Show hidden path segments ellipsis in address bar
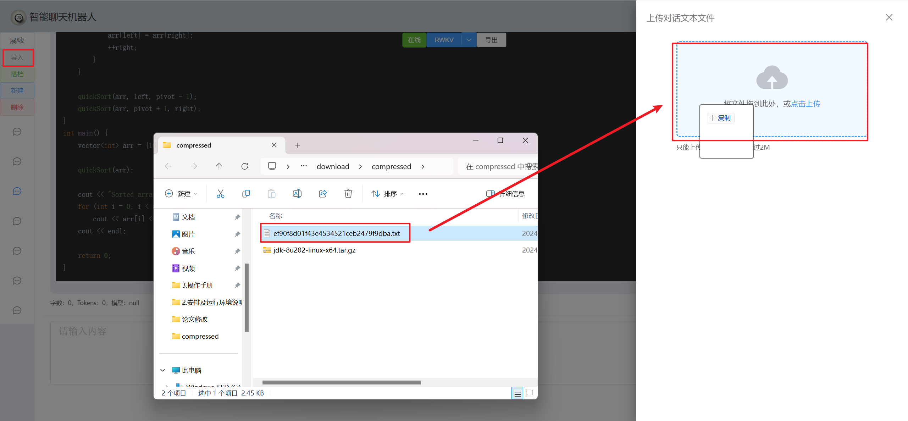Viewport: 908px width, 421px height. tap(304, 166)
